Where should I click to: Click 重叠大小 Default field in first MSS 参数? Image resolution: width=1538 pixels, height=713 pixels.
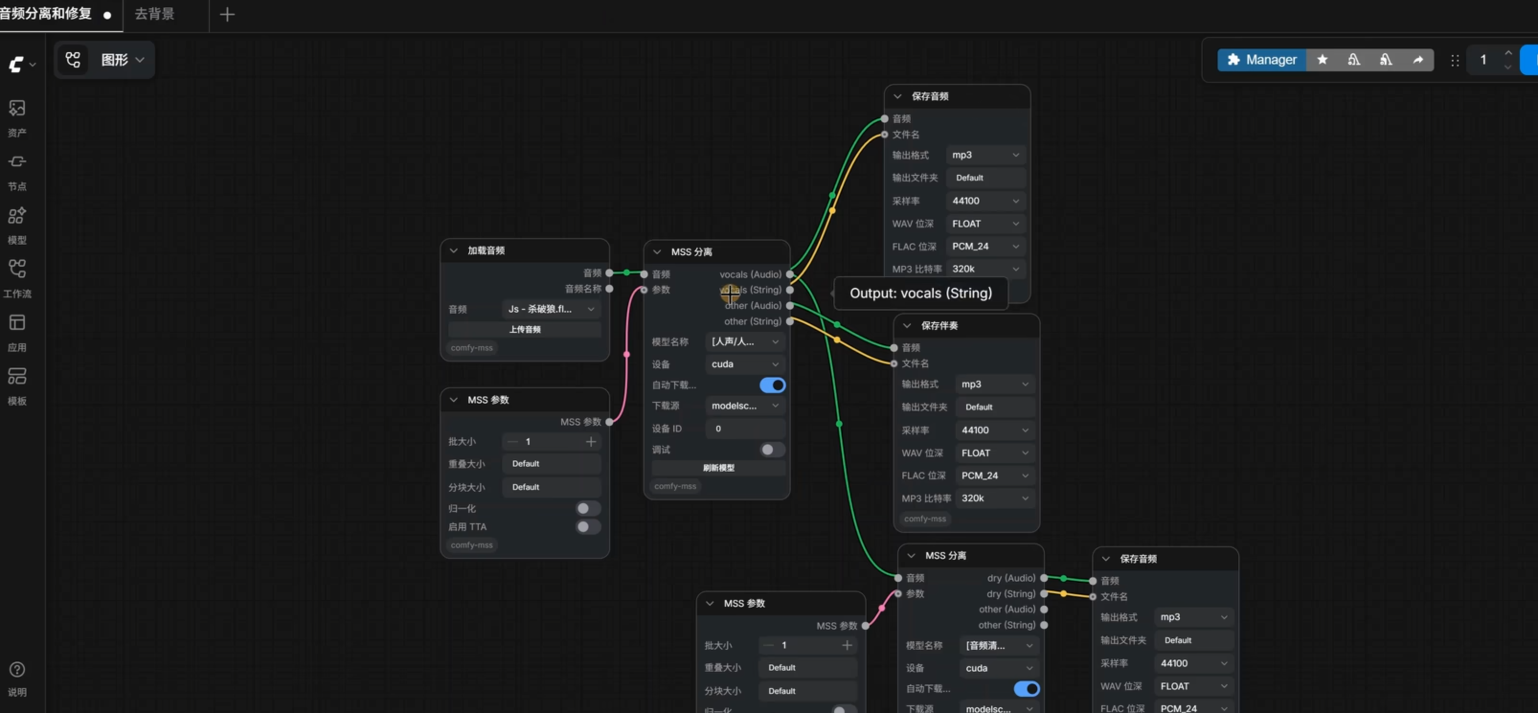(551, 464)
